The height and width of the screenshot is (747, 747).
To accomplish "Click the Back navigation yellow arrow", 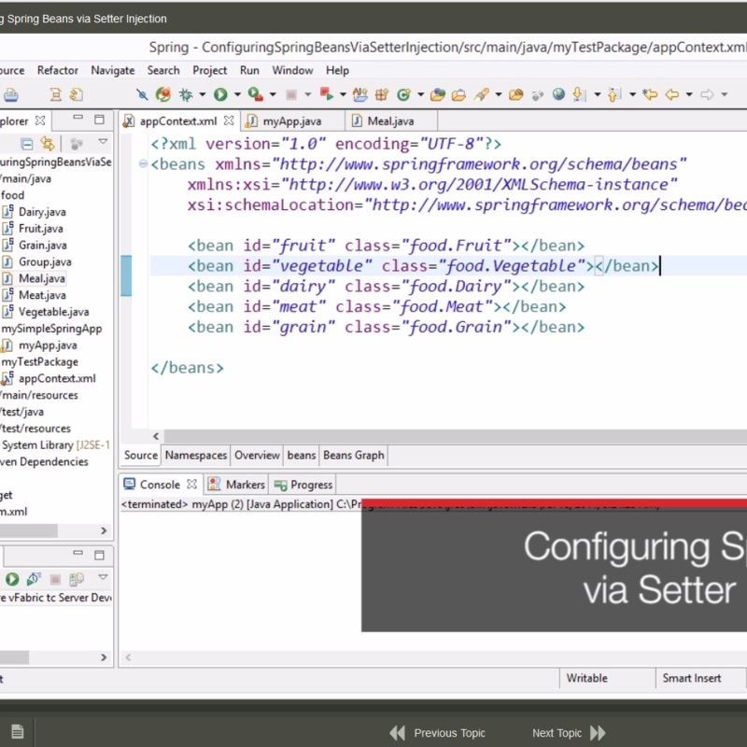I will tap(671, 94).
